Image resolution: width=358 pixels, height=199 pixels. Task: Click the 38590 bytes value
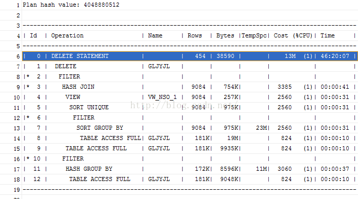pos(225,56)
